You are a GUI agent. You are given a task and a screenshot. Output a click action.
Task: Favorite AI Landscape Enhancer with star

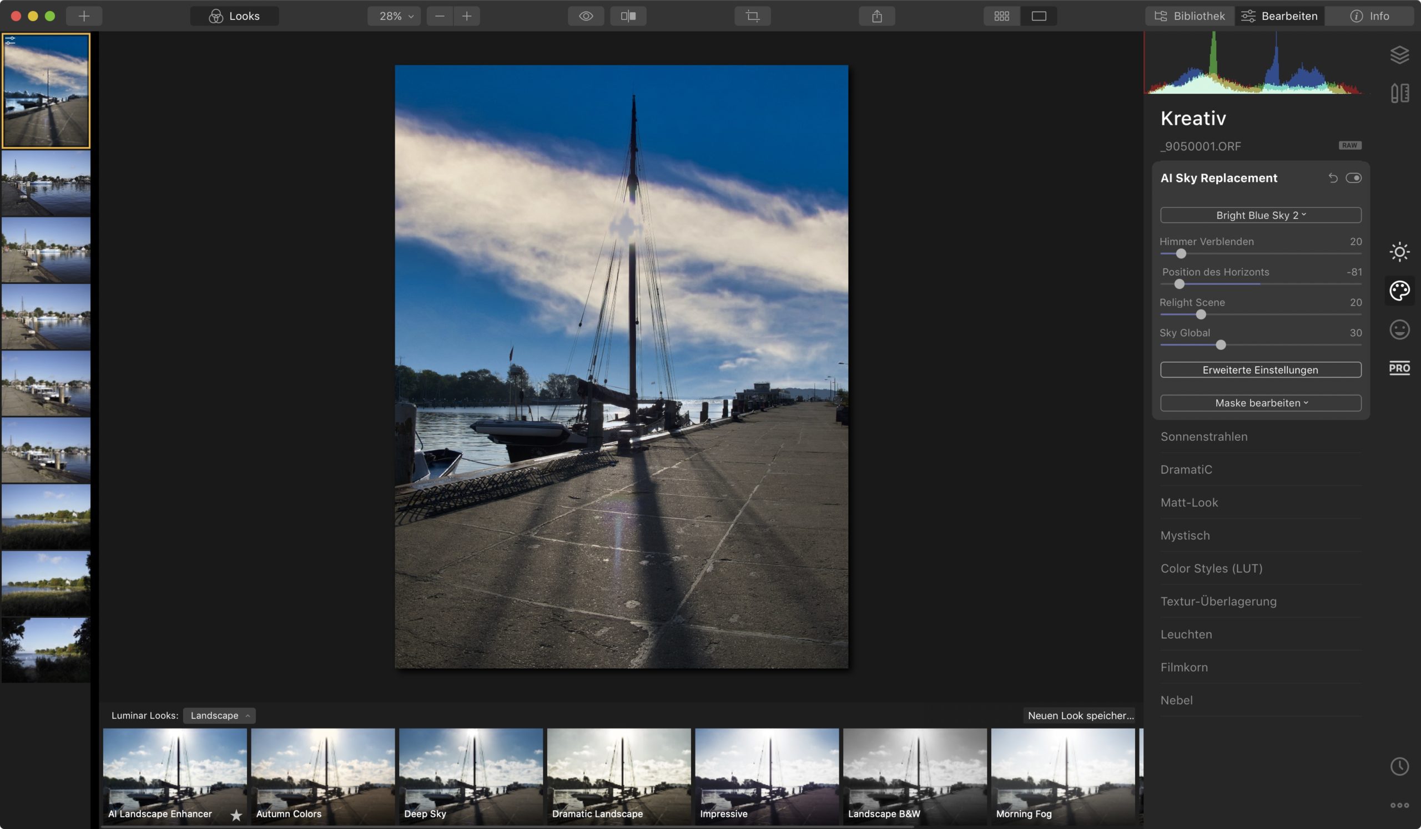236,815
